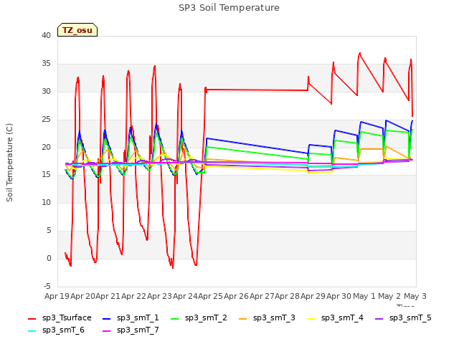Click the red sp3_Tsurface legend swatch
The height and width of the screenshot is (344, 459).
(32, 318)
